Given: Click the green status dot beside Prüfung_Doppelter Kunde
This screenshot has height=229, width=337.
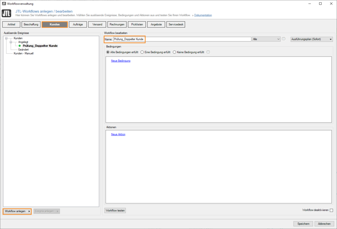Looking at the screenshot, I should pyautogui.click(x=19, y=46).
